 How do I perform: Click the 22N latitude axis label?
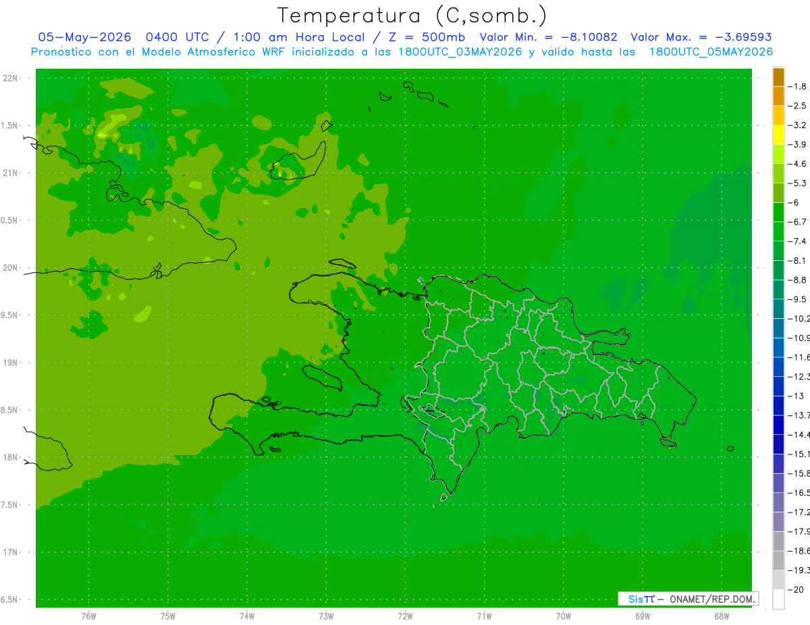tap(11, 78)
